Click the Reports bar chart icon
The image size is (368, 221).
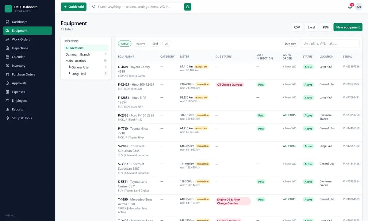(x=7, y=110)
